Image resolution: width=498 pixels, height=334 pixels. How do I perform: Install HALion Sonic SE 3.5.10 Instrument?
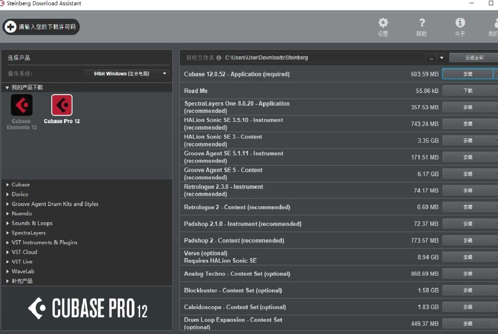coord(468,124)
